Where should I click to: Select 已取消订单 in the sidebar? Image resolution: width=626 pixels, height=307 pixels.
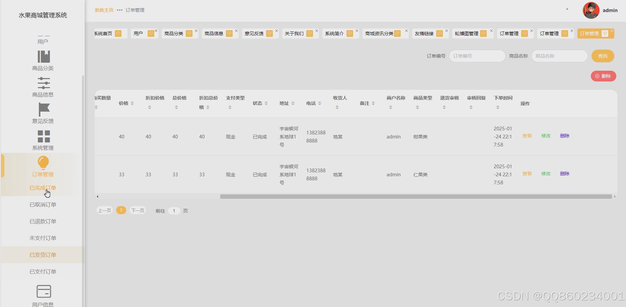coord(43,204)
